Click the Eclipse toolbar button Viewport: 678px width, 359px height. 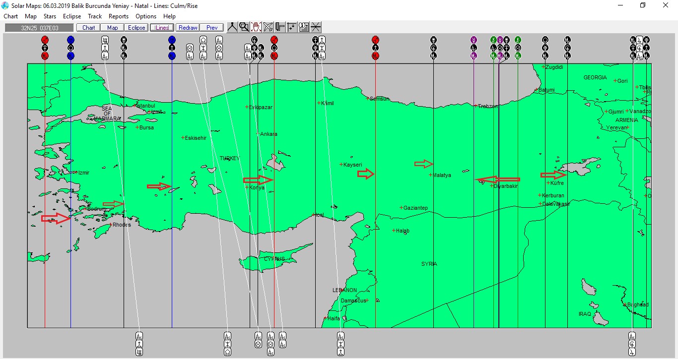pos(136,28)
